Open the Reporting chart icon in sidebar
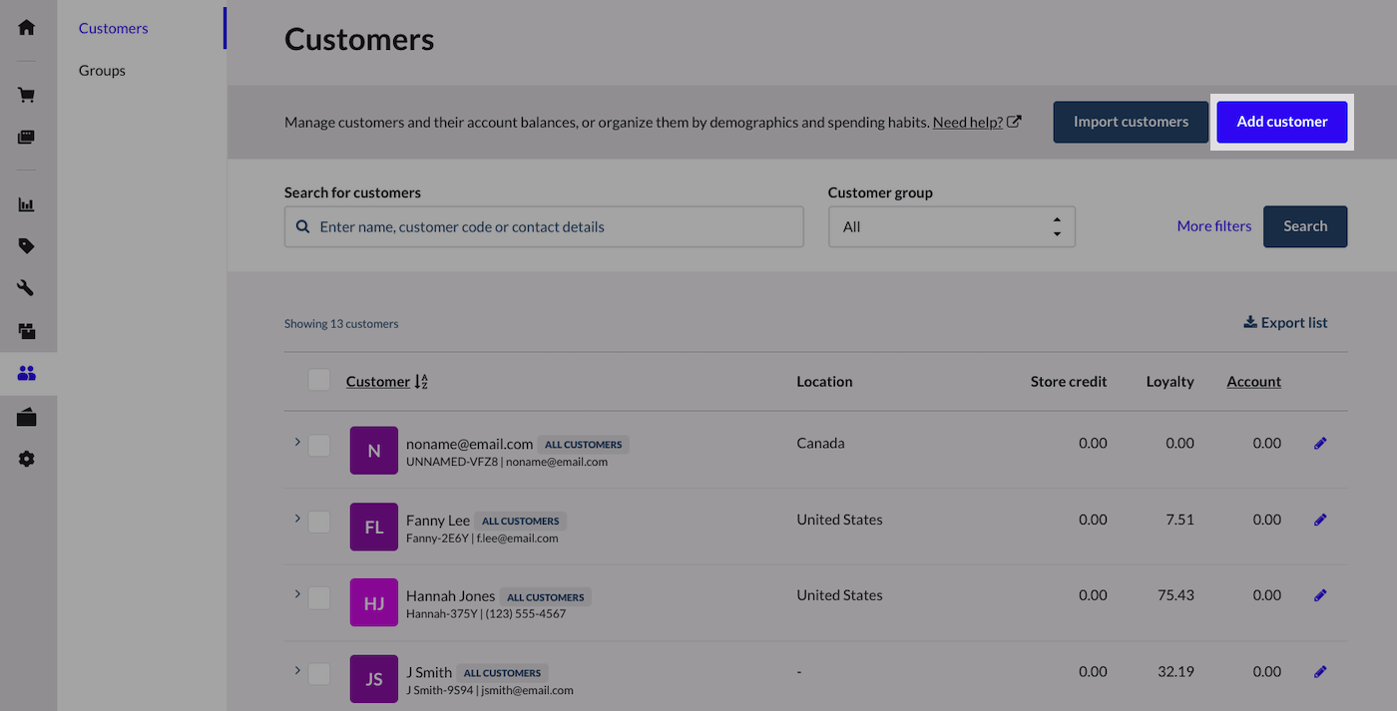The width and height of the screenshot is (1397, 711). click(x=27, y=204)
